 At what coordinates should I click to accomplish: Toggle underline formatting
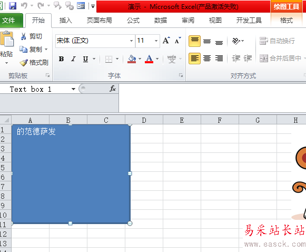click(85, 59)
